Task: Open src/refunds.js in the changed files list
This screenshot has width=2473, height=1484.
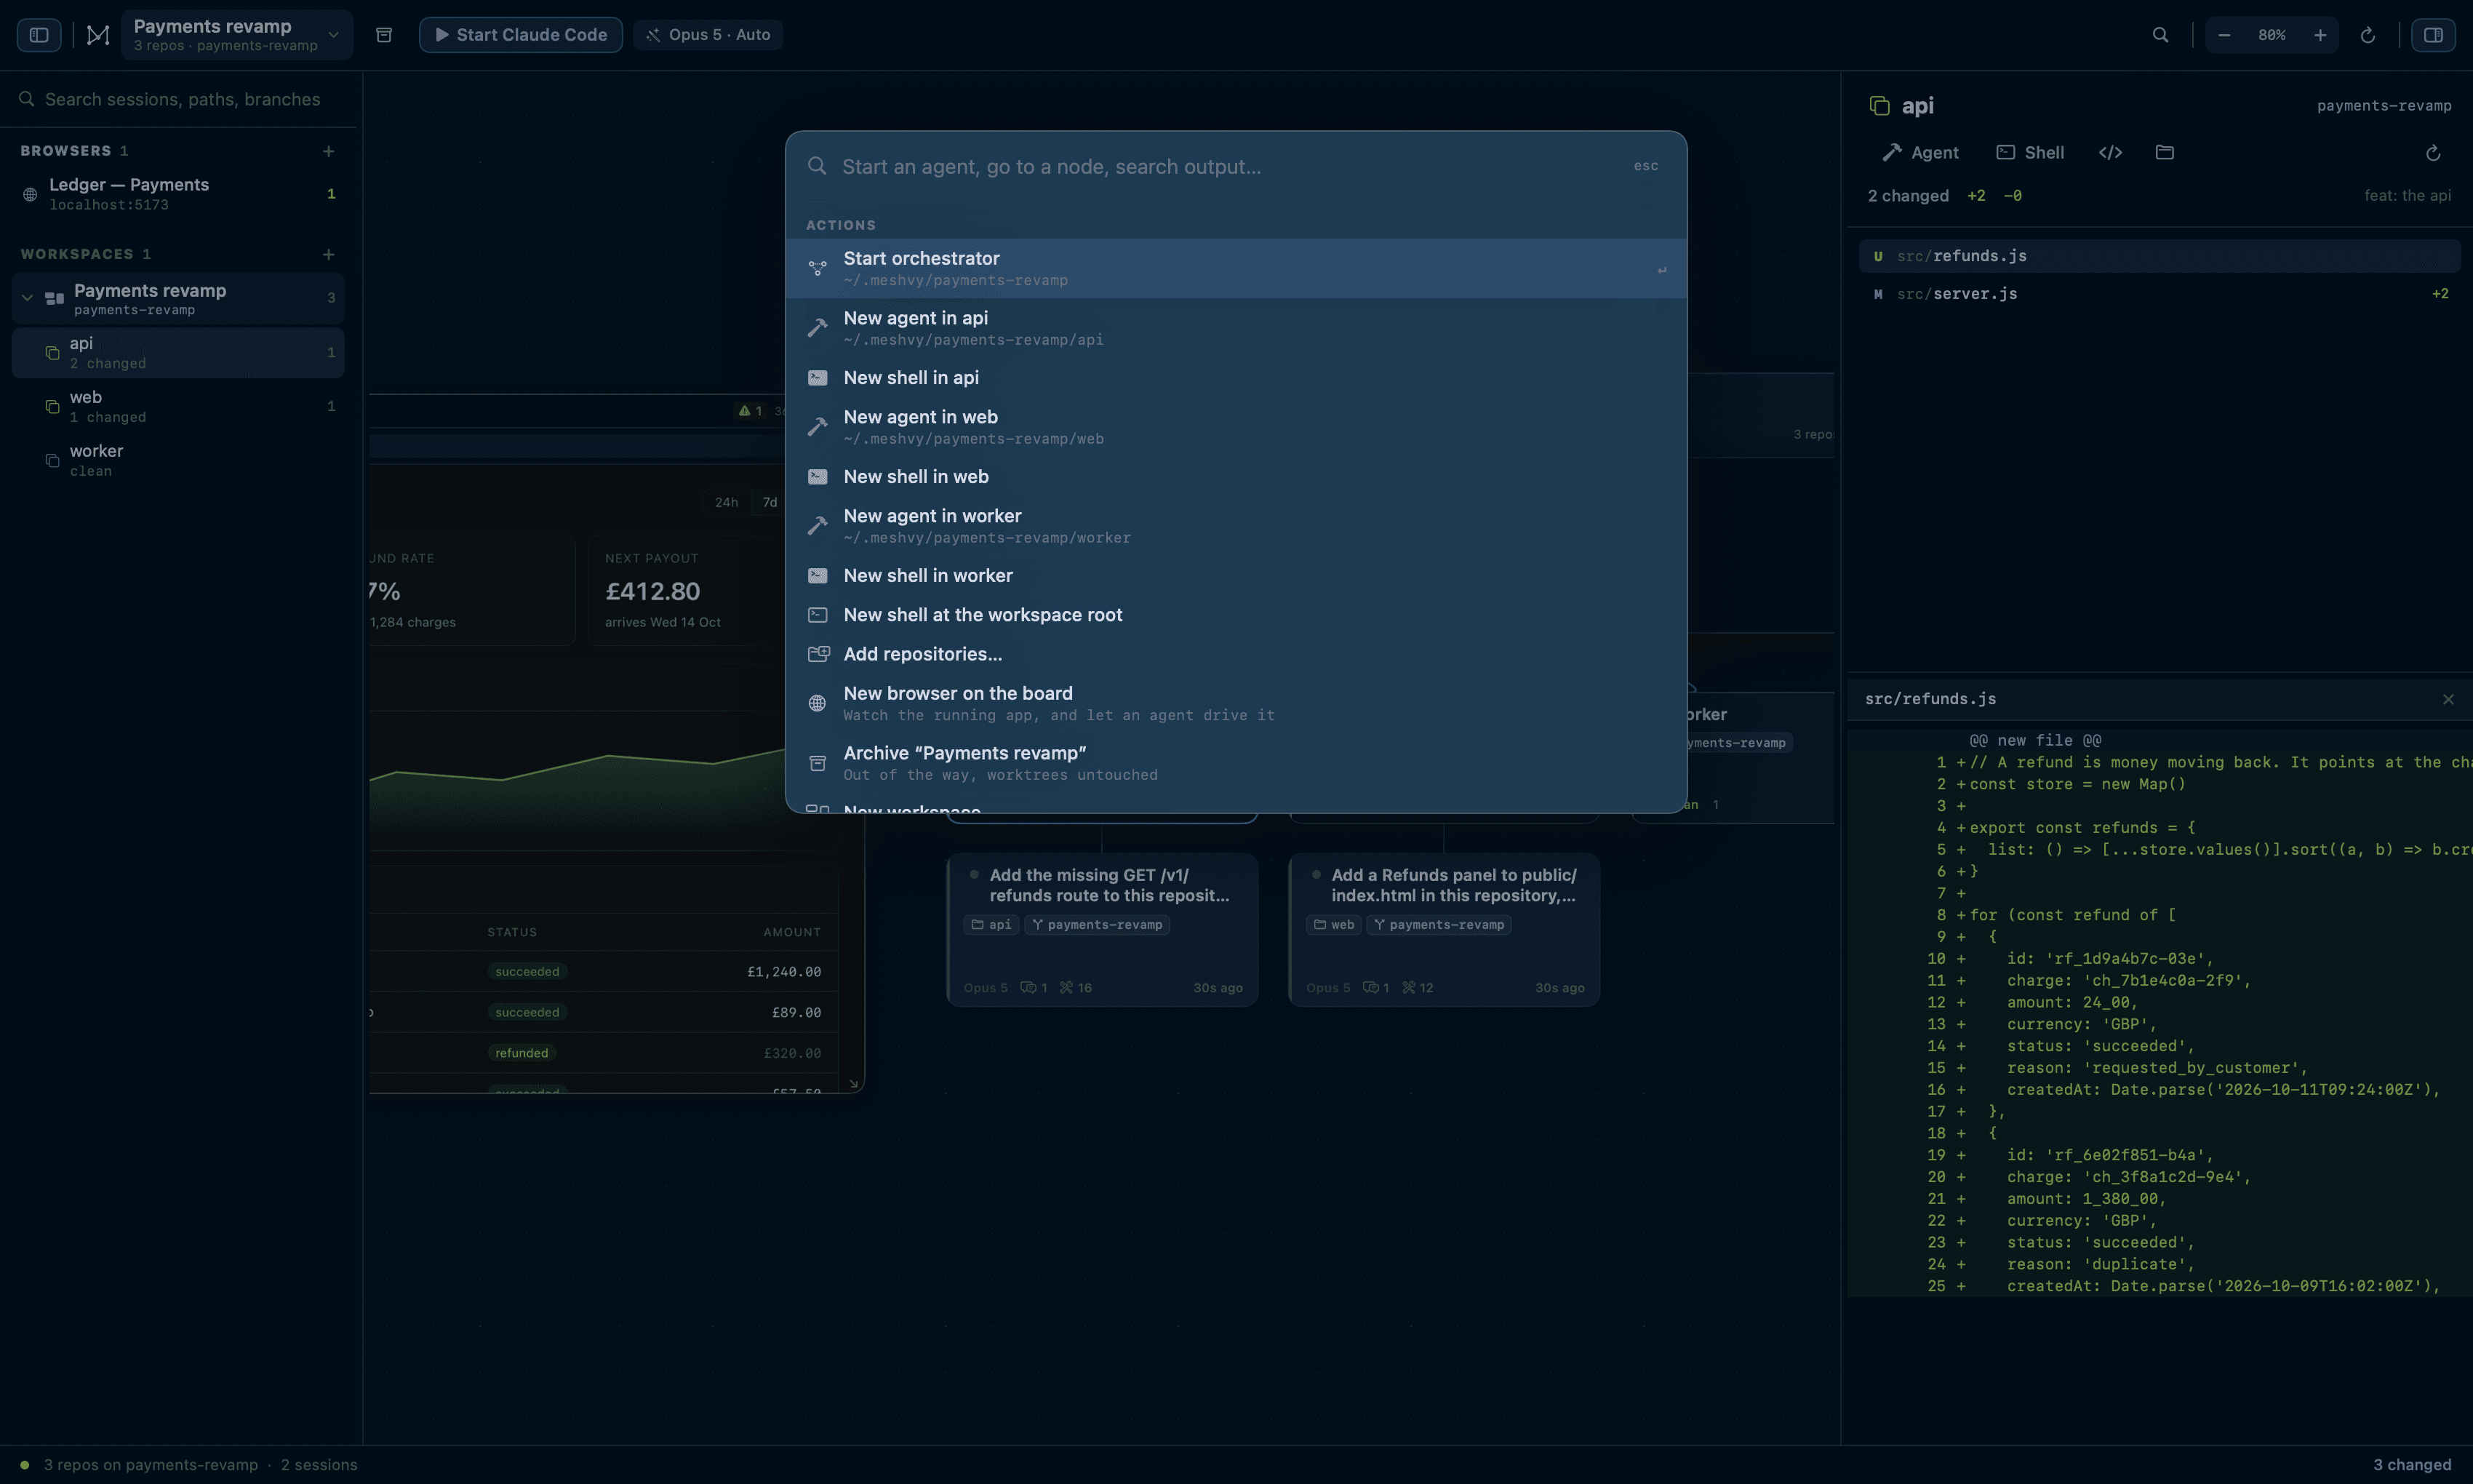Action: [x=2159, y=256]
